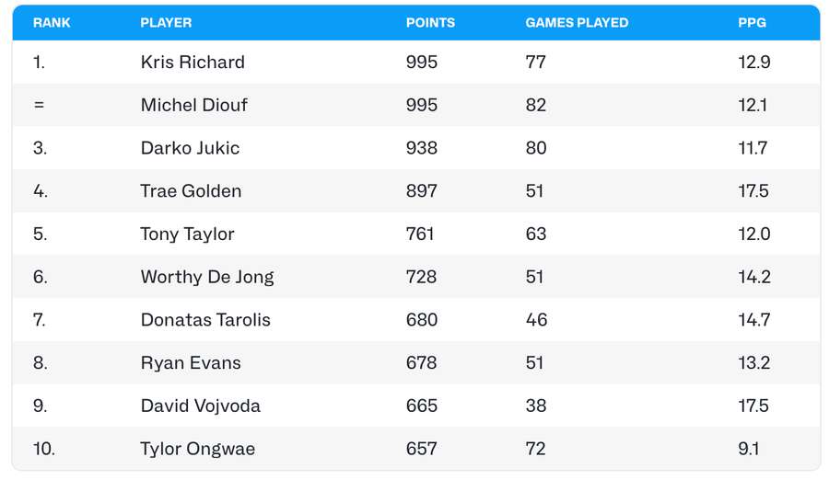This screenshot has height=480, width=829.
Task: Select player Michel Diouf
Action: coord(193,105)
